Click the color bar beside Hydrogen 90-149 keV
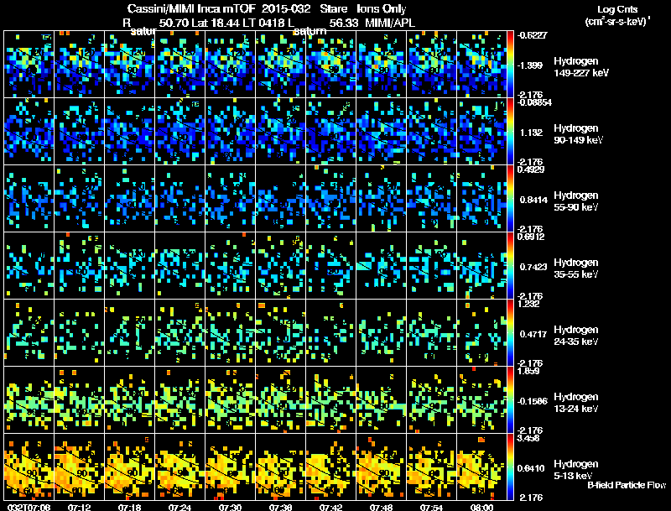 click(x=510, y=132)
